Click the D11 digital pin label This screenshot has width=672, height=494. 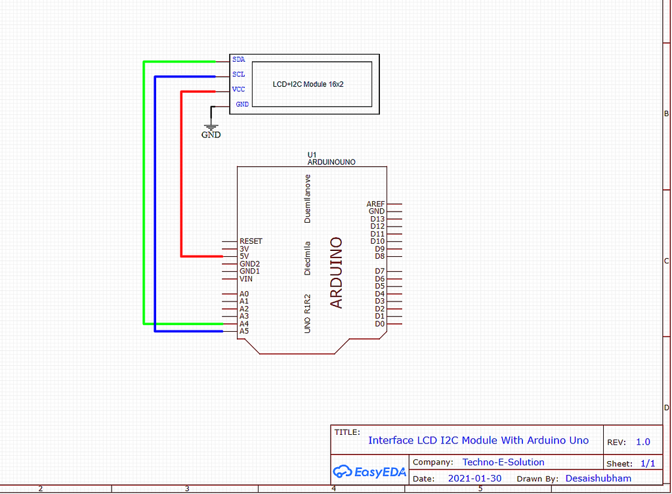(377, 234)
